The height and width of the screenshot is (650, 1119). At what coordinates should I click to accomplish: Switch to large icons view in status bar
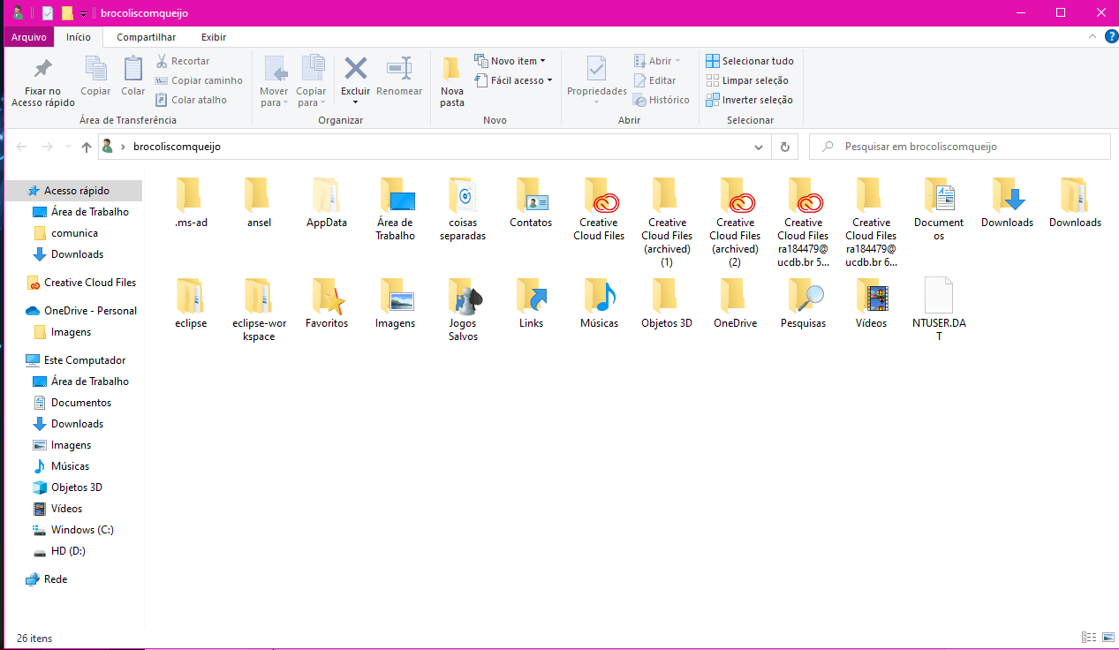(1108, 638)
